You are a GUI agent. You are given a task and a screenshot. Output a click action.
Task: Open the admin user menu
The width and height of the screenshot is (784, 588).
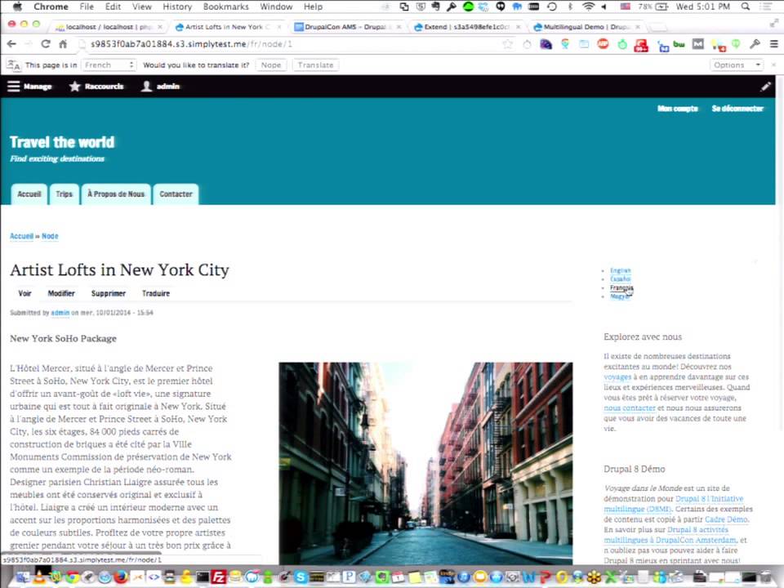160,86
